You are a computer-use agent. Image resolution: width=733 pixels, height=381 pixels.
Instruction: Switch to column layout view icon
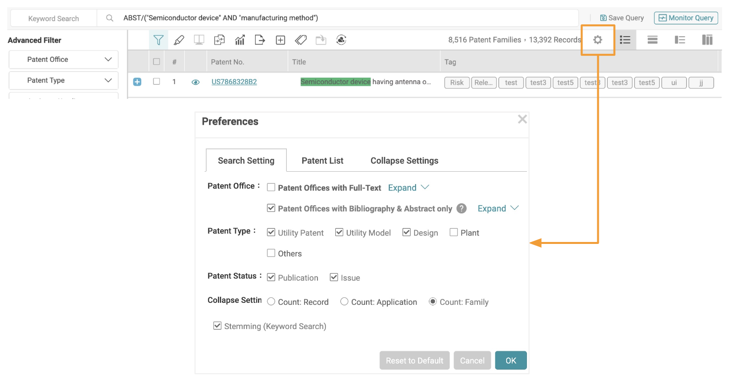click(707, 40)
